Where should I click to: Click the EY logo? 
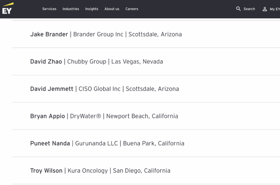[x=7, y=9]
